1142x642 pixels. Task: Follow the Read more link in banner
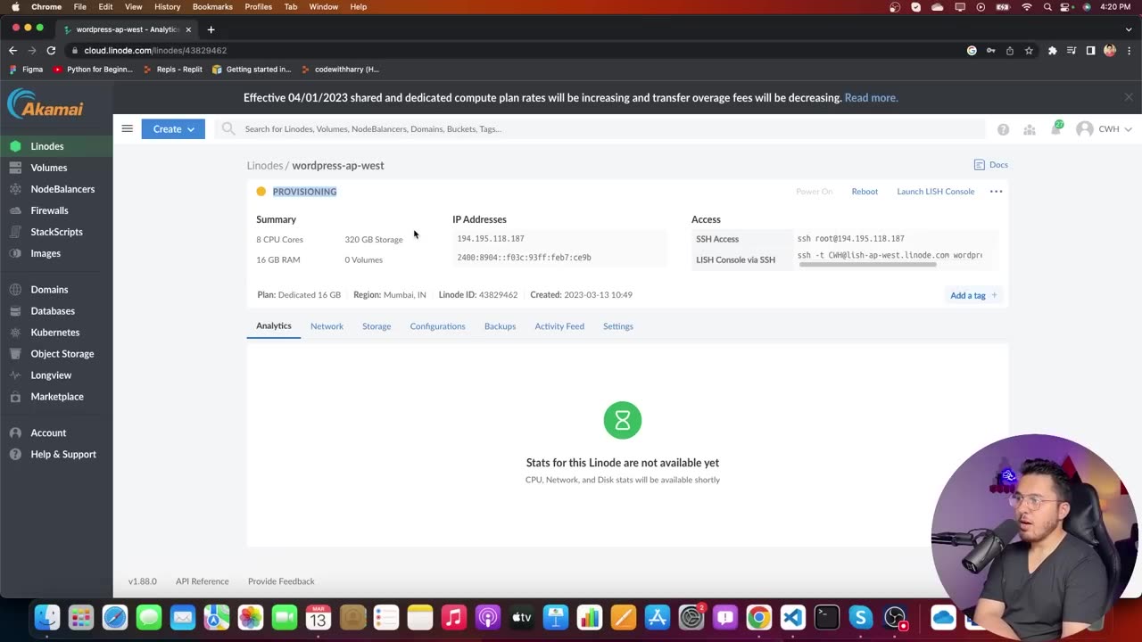tap(871, 98)
